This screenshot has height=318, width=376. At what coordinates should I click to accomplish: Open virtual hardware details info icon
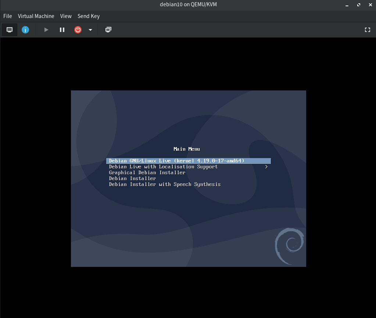click(25, 30)
